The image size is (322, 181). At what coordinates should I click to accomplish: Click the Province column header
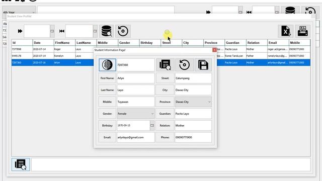pos(214,43)
